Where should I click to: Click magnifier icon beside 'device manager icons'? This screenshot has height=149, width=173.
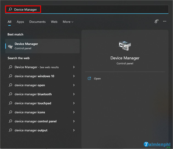10,112
